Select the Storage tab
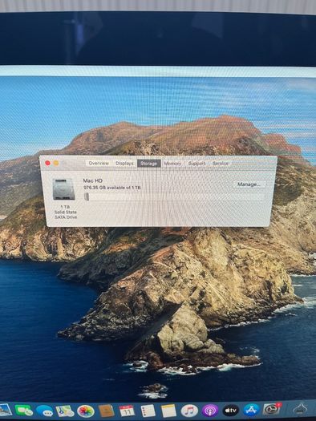 (148, 164)
